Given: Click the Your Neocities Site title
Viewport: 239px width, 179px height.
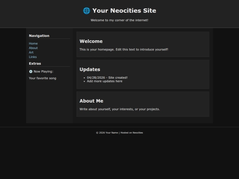Looking at the screenshot, I should click(124, 11).
